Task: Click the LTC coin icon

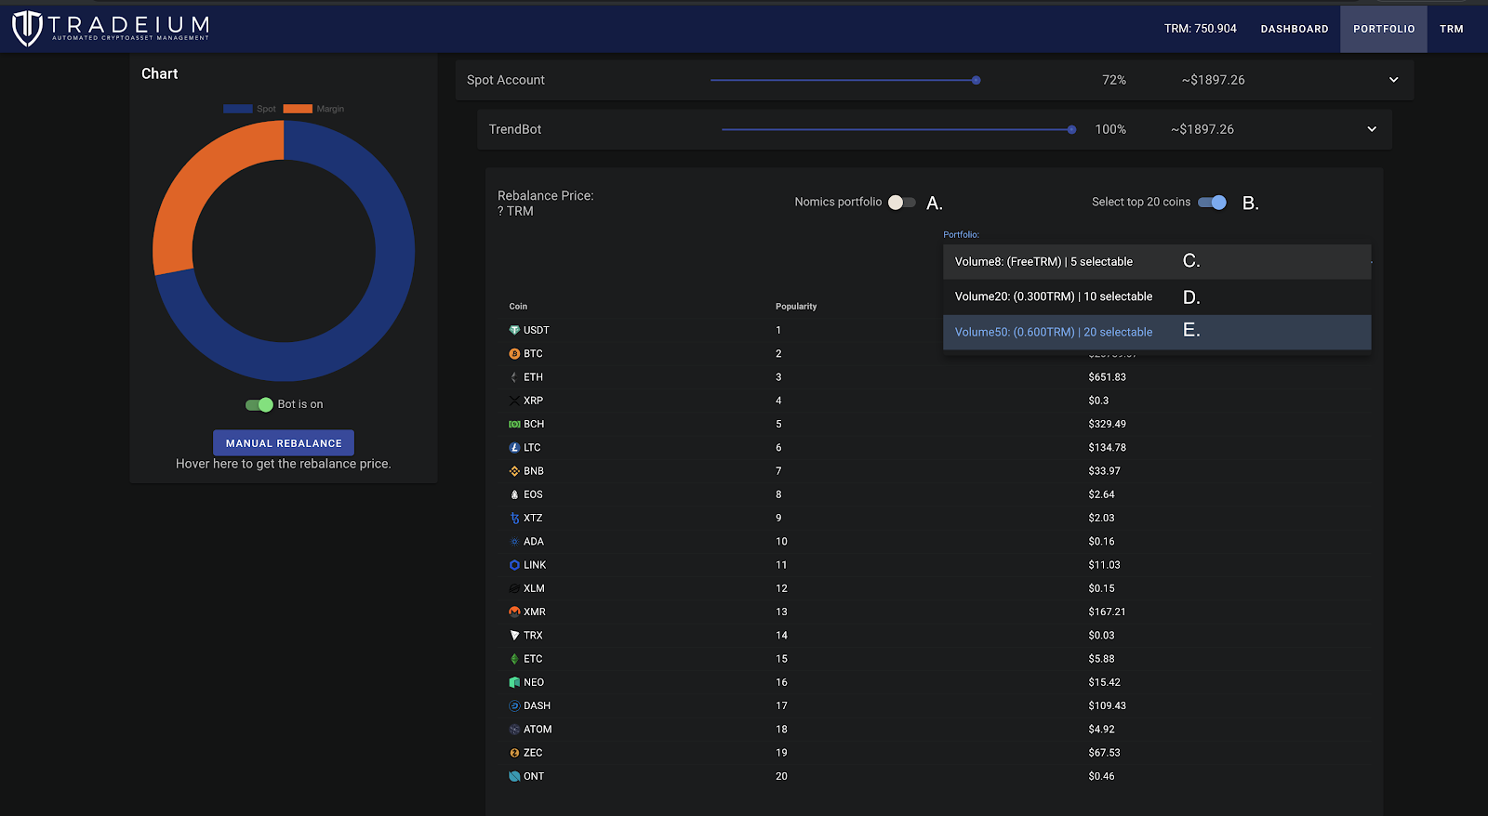Action: [x=514, y=447]
